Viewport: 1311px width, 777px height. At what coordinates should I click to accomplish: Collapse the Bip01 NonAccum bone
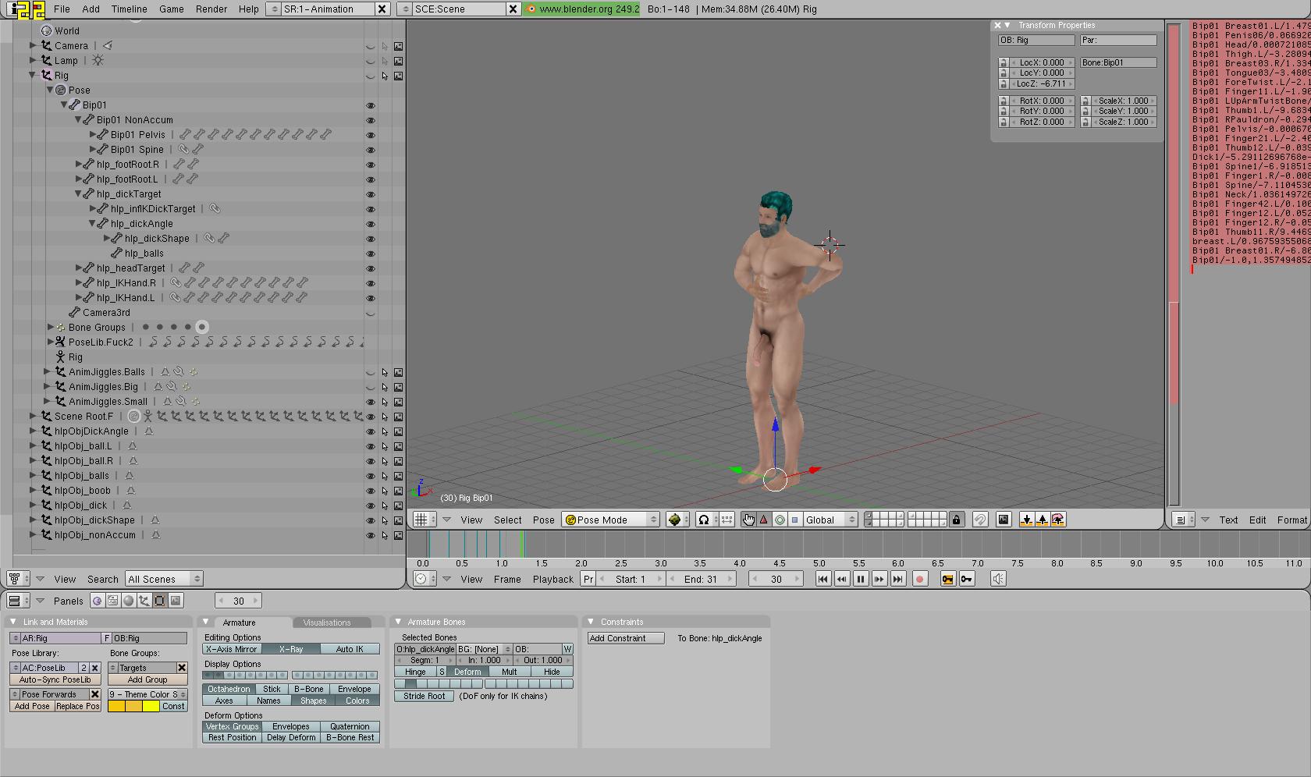tap(78, 120)
